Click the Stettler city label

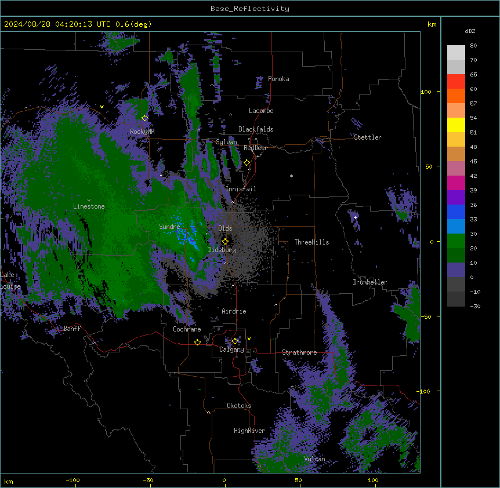(x=368, y=137)
